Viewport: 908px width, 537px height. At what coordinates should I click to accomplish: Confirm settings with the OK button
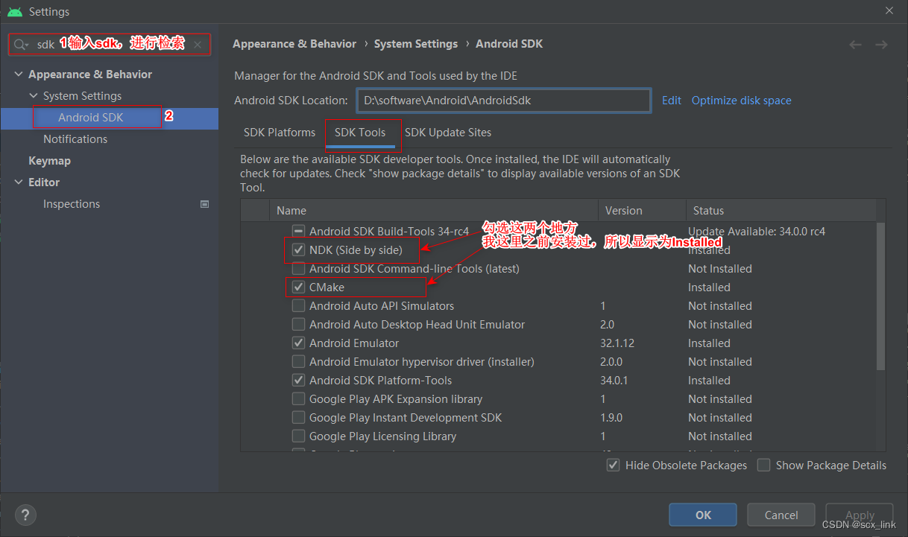click(703, 515)
